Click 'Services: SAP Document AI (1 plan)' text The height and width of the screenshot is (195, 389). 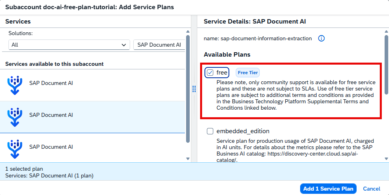[49, 176]
